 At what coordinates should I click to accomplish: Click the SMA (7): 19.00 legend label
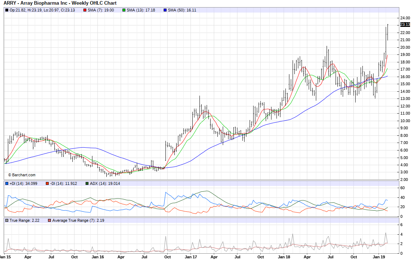click(101, 10)
